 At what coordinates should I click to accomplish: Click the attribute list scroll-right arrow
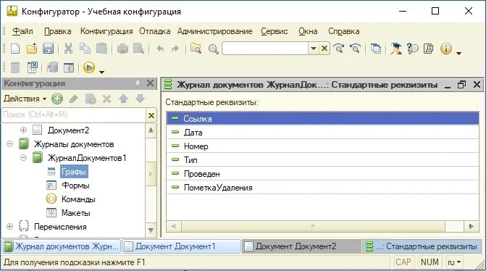click(472, 226)
